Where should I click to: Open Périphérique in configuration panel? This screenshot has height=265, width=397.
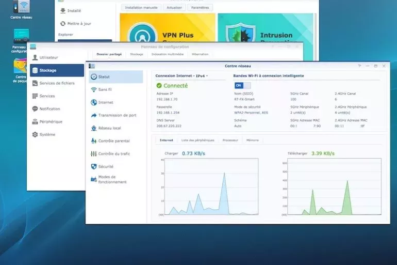57,122
